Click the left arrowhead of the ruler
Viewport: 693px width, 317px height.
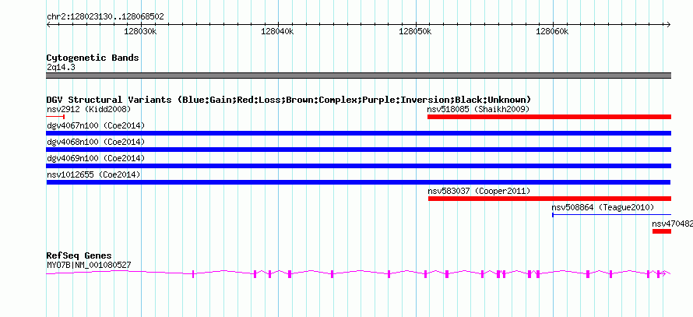(x=48, y=24)
